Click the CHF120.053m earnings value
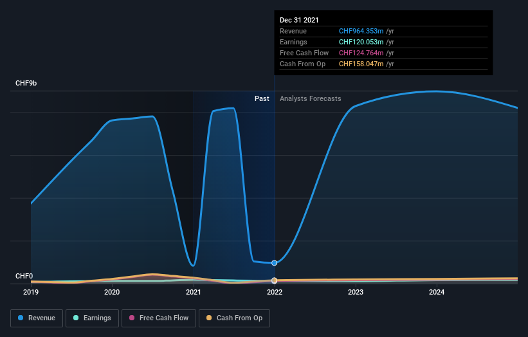Screen dimensions: 528x337 click(361, 42)
